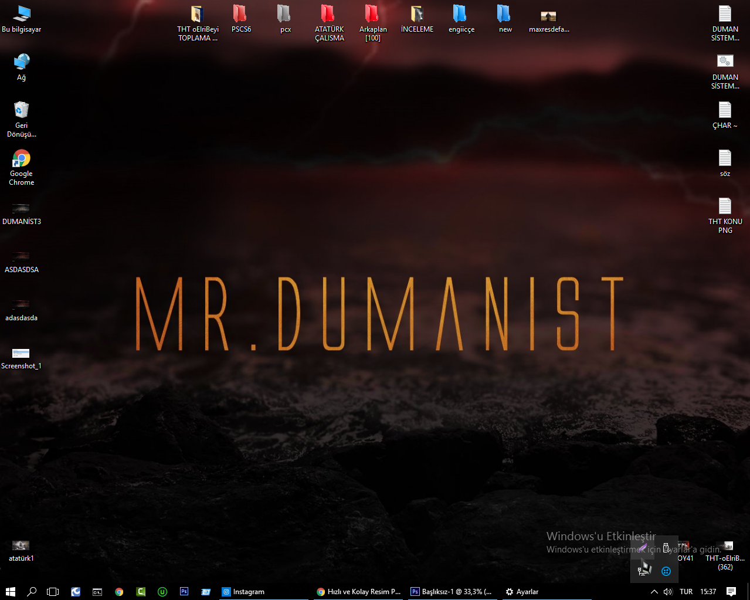The image size is (750, 600).
Task: Open the red PSCS6 folder
Action: click(x=241, y=19)
